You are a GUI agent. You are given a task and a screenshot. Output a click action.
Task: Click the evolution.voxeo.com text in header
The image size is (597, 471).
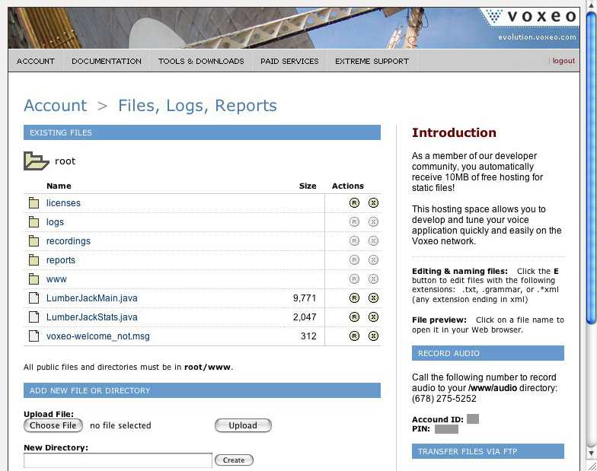point(537,37)
